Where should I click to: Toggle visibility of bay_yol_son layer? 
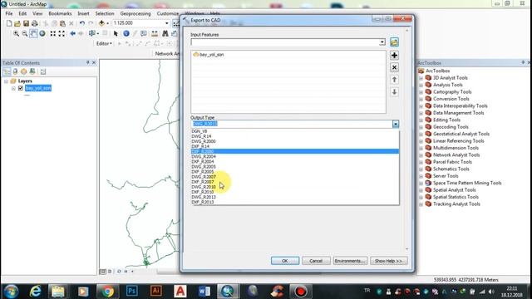[x=20, y=88]
